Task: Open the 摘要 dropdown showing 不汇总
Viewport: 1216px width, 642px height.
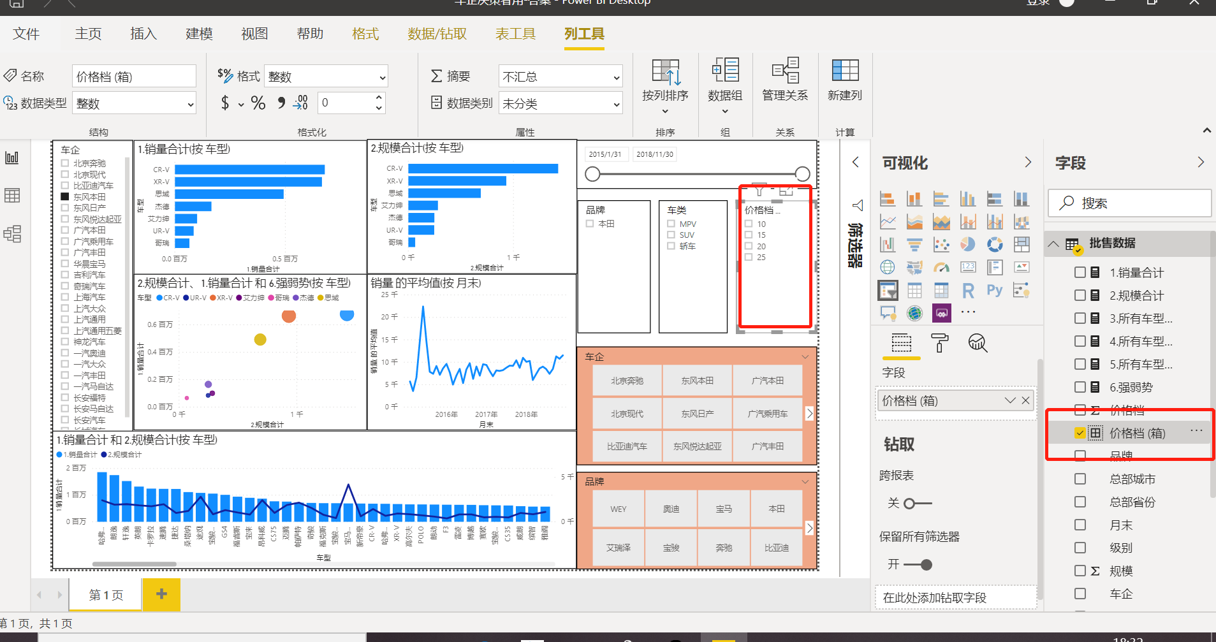Action: point(560,77)
